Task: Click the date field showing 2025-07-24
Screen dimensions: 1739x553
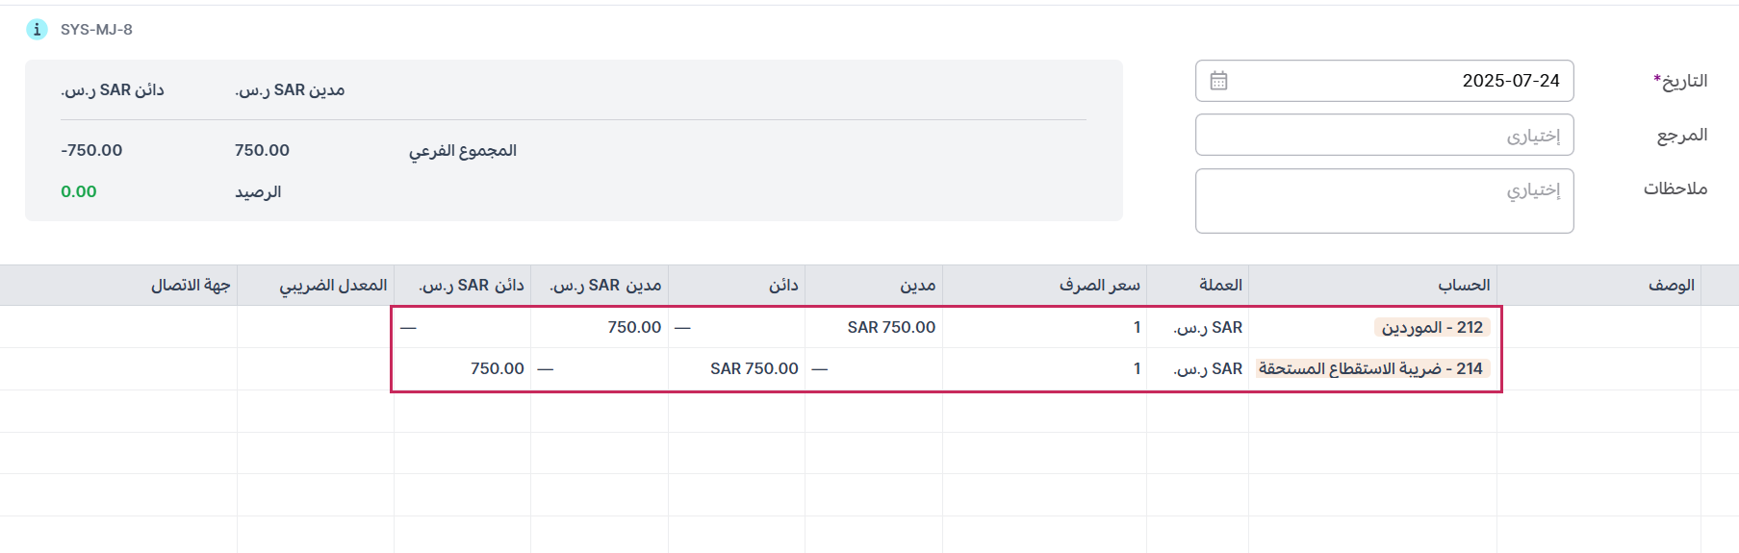Action: click(1395, 81)
